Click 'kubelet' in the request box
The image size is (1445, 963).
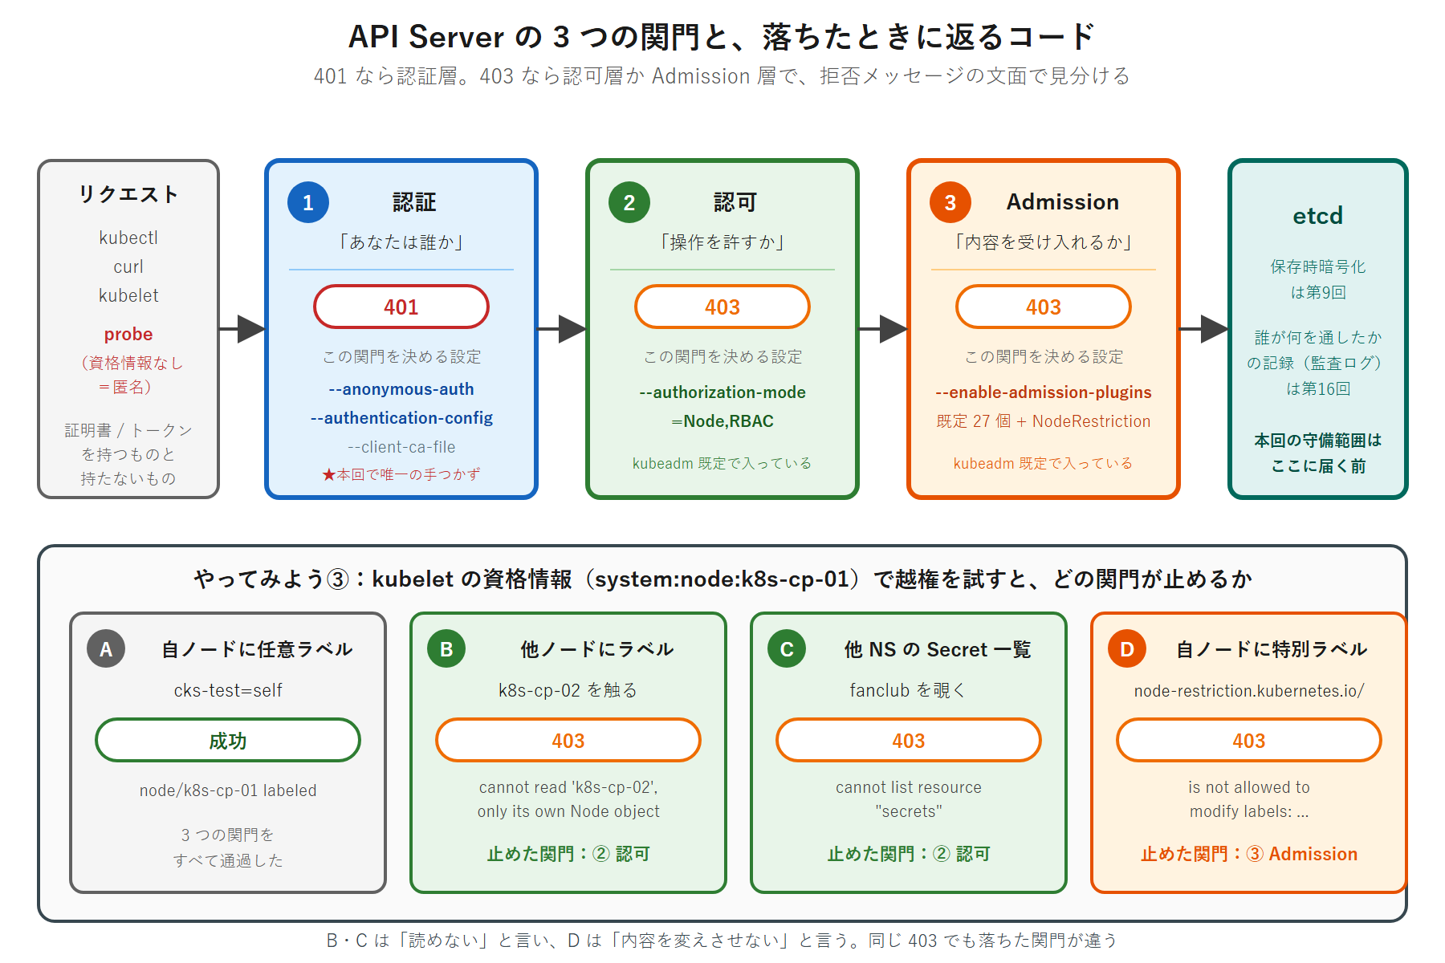(x=128, y=295)
